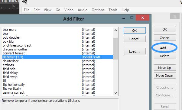Open the Tools menu
This screenshot has width=182, height=110.
(113, 10)
